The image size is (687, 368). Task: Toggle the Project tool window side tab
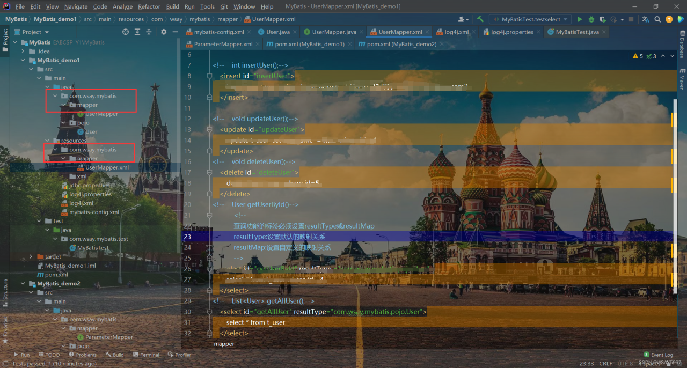pyautogui.click(x=5, y=40)
